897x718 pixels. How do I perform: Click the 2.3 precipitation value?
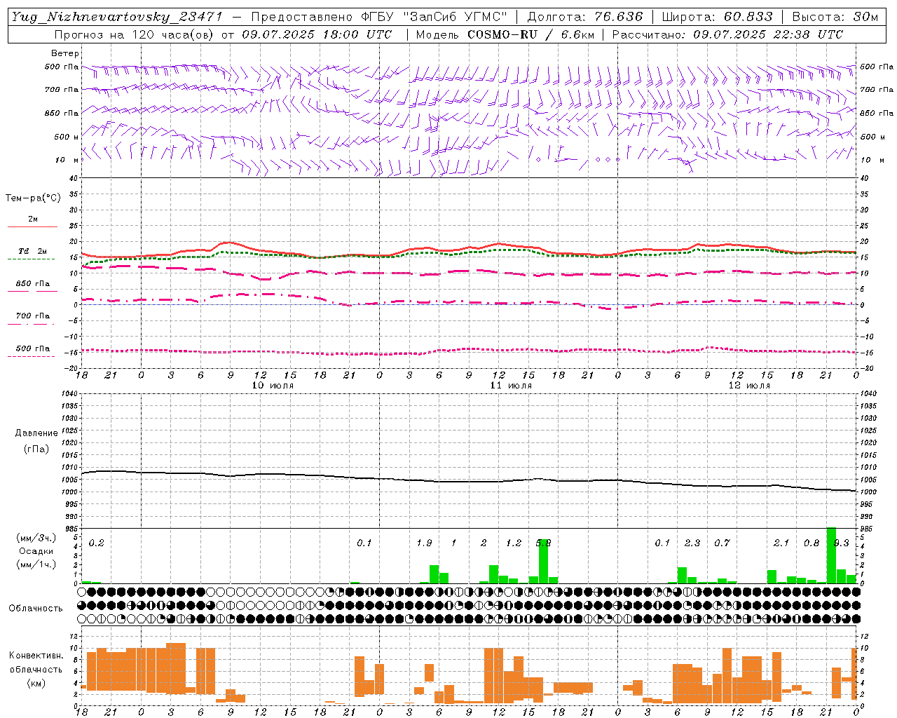click(x=692, y=543)
